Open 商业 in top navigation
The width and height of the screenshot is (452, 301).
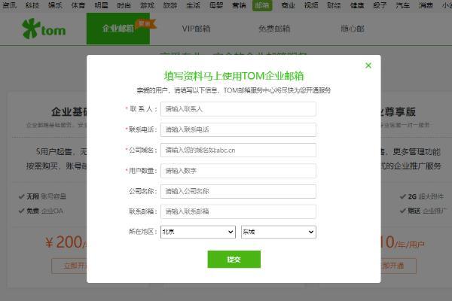pyautogui.click(x=288, y=5)
